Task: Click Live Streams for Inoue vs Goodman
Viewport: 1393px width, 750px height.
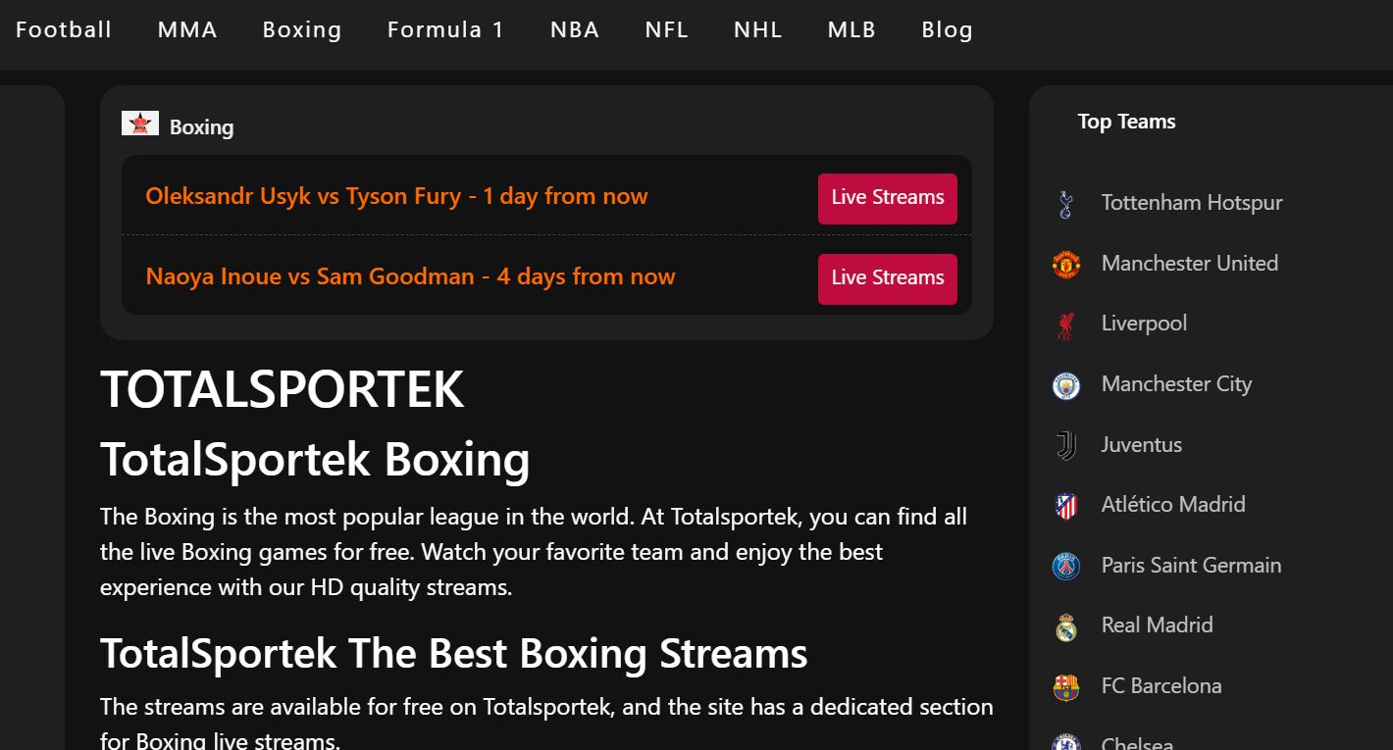Action: 888,279
